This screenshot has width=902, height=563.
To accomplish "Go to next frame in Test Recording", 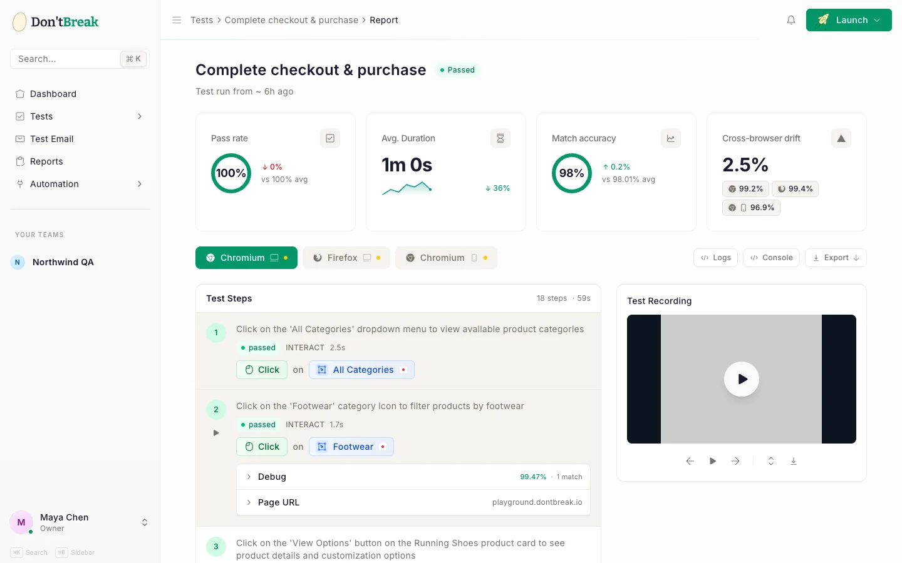I will point(735,461).
